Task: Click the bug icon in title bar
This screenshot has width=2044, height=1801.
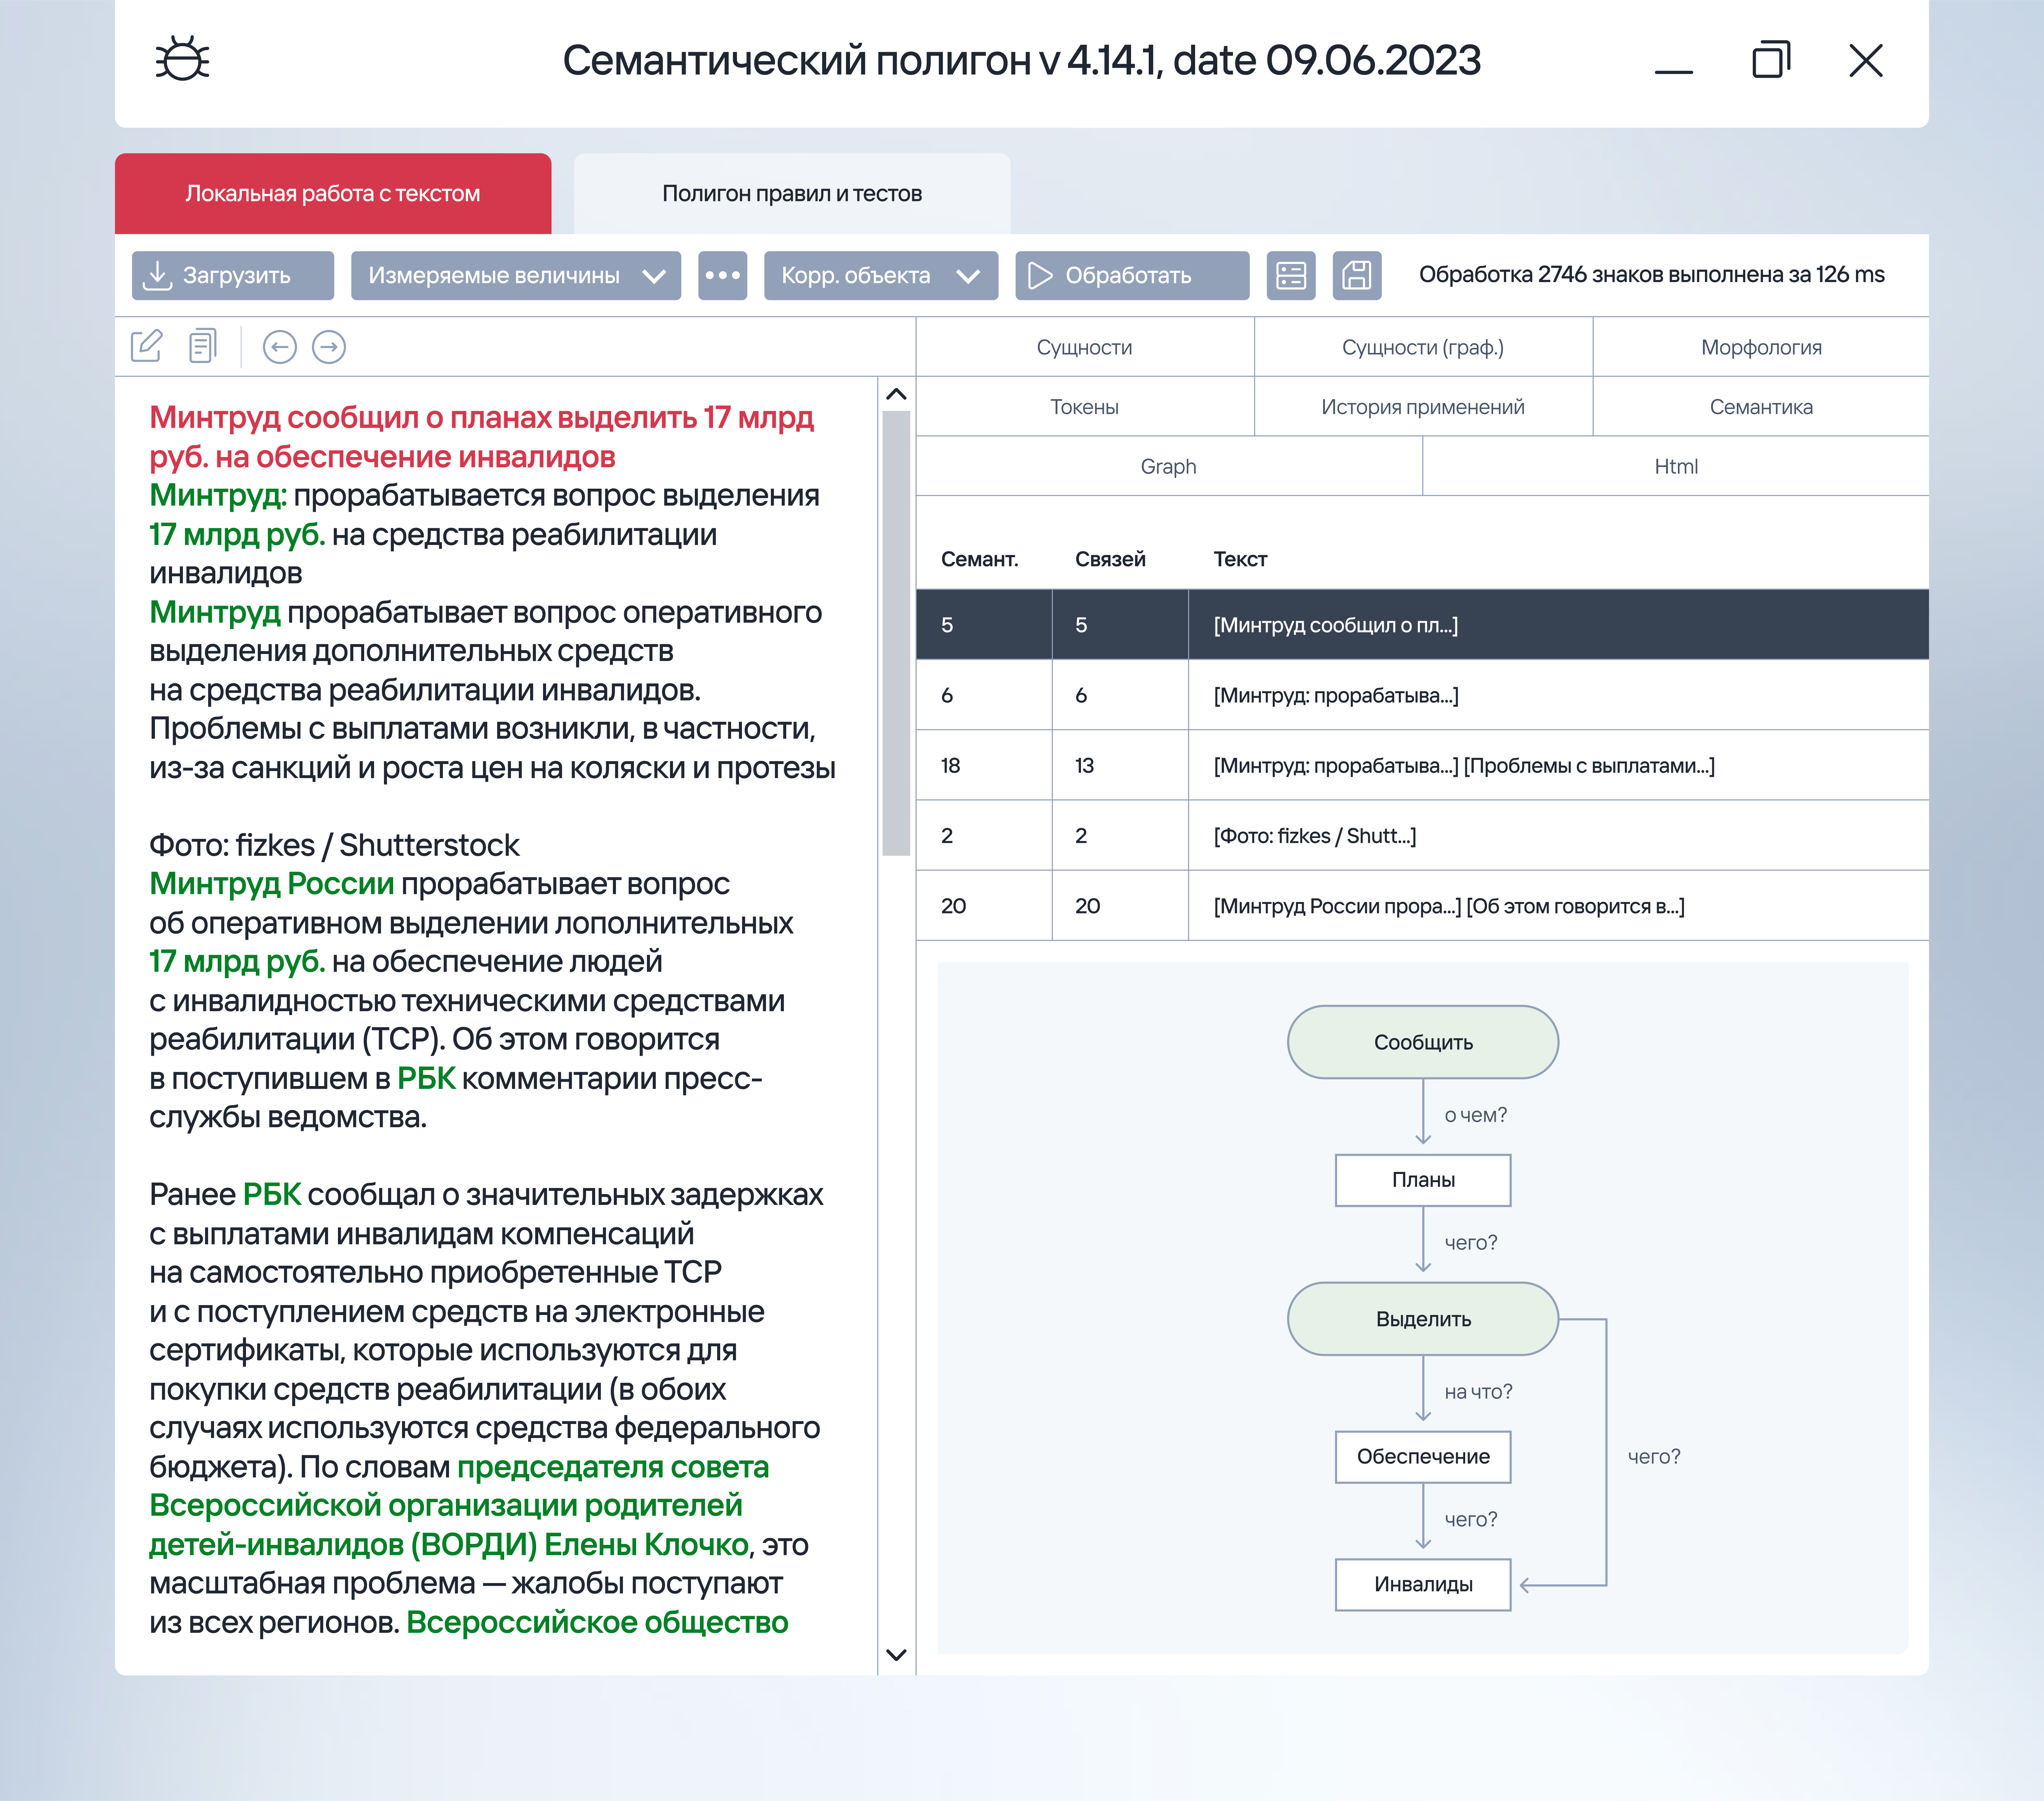Action: pos(182,60)
